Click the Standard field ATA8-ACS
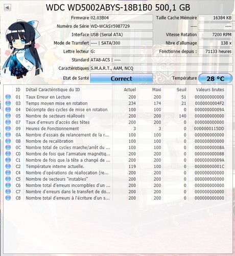Screen dimensions: 235x256 click(x=161, y=60)
